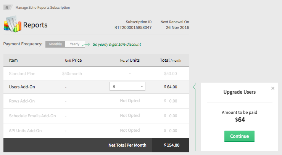Viewport: 282px width, 155px height.
Task: Click Not Opted for API Units Add-On
Action: coord(130,130)
